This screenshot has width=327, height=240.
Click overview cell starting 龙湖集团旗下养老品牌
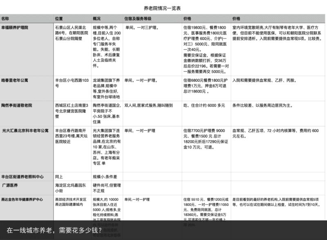pyautogui.click(x=106, y=88)
